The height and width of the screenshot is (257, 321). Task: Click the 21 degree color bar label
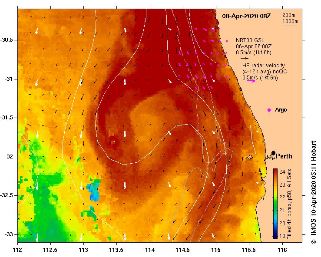pyautogui.click(x=282, y=211)
